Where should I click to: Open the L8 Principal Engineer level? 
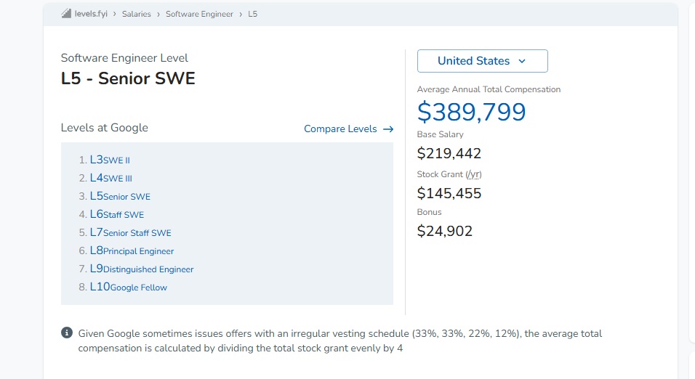click(132, 250)
